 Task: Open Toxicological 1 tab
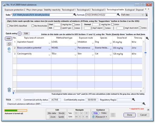point(69,10)
